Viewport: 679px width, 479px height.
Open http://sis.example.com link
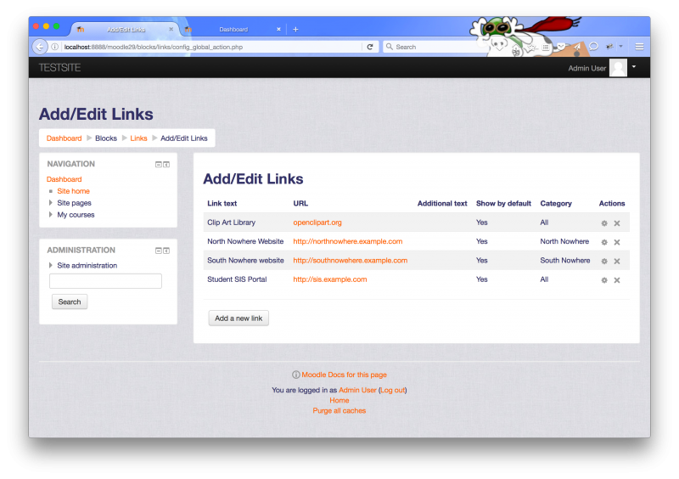pyautogui.click(x=330, y=279)
